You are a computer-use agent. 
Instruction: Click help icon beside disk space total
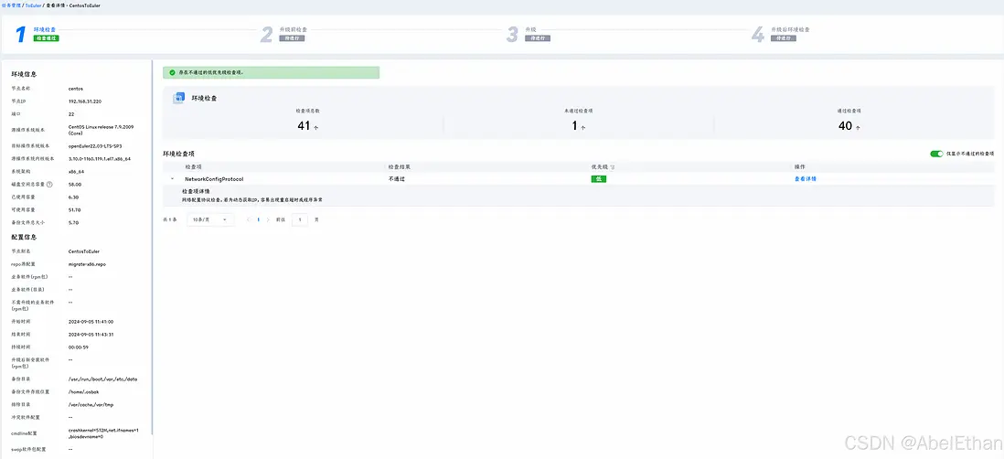click(49, 184)
